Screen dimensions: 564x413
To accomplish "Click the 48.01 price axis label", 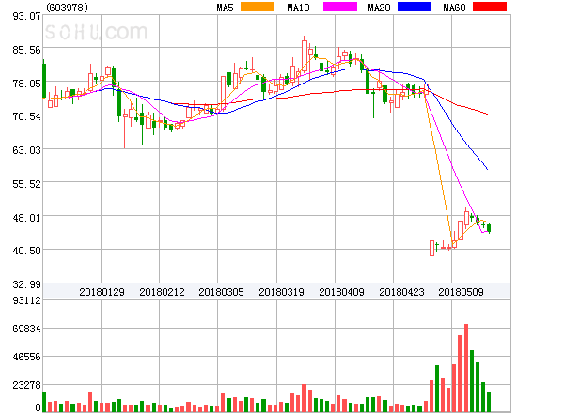I will point(26,218).
